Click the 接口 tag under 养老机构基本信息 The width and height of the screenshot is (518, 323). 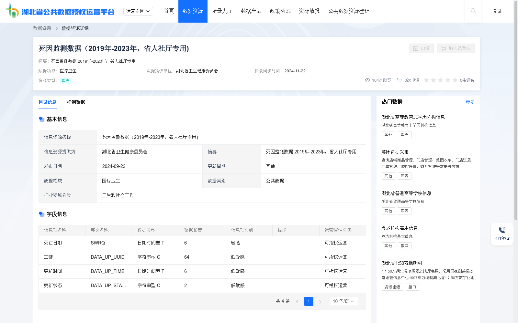tap(404, 246)
